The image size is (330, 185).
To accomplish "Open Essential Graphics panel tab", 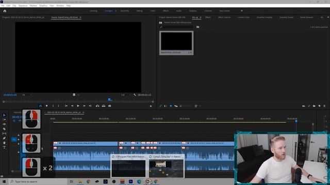I will 265,17.
